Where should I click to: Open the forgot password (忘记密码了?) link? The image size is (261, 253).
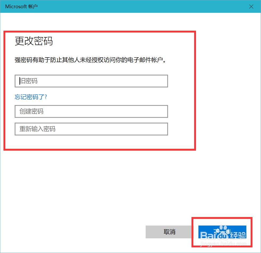click(31, 97)
